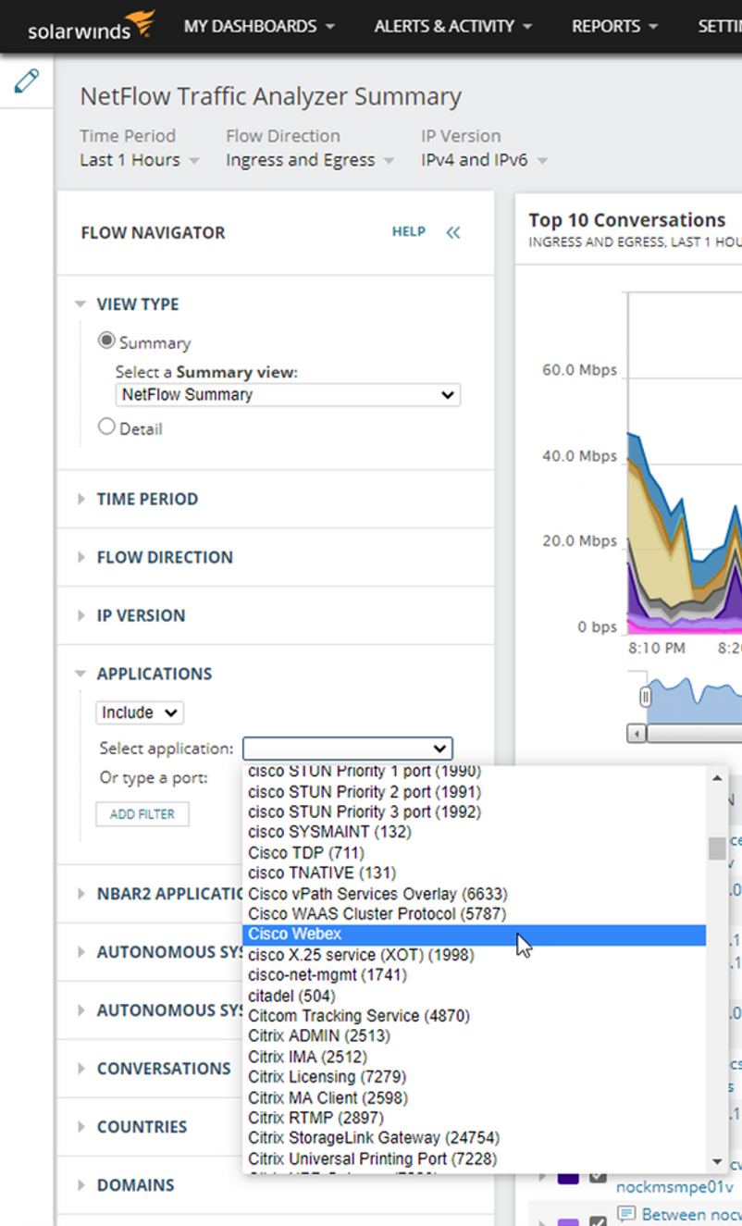This screenshot has height=1226, width=742.
Task: Open the Include/Exclude dropdown under Applications
Action: click(140, 712)
